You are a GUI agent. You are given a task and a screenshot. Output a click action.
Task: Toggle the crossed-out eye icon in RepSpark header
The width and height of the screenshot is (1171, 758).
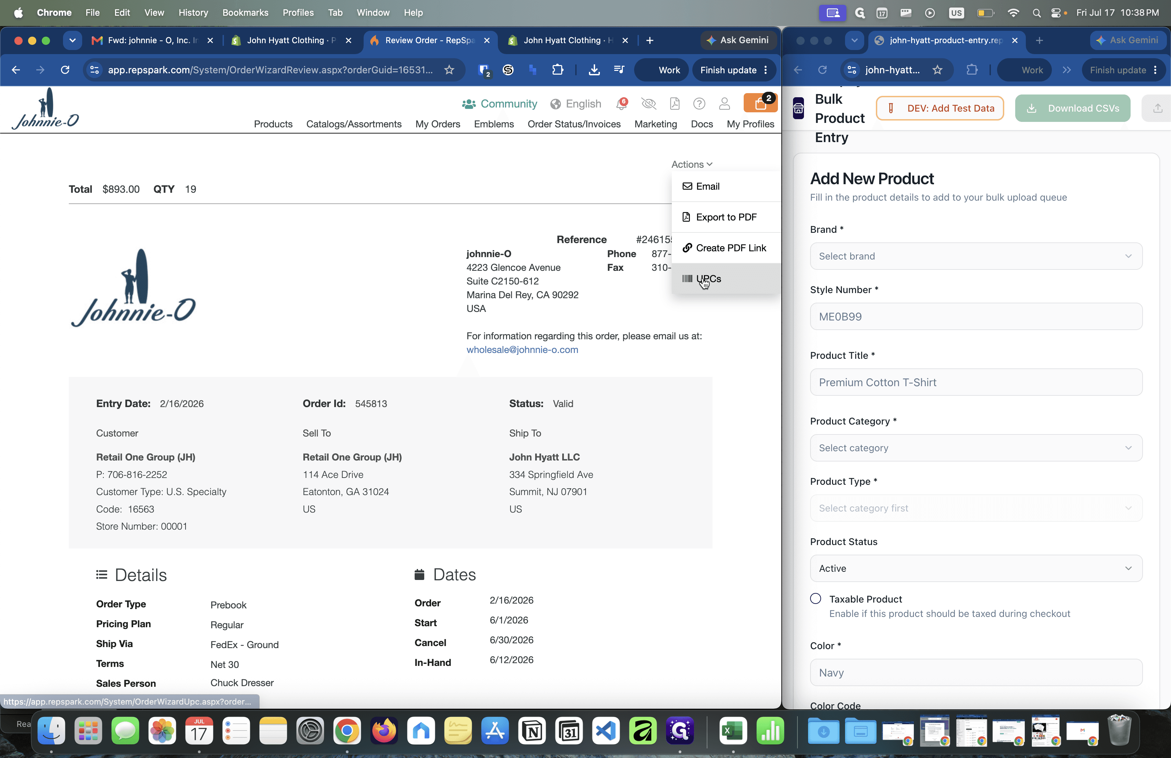tap(649, 103)
